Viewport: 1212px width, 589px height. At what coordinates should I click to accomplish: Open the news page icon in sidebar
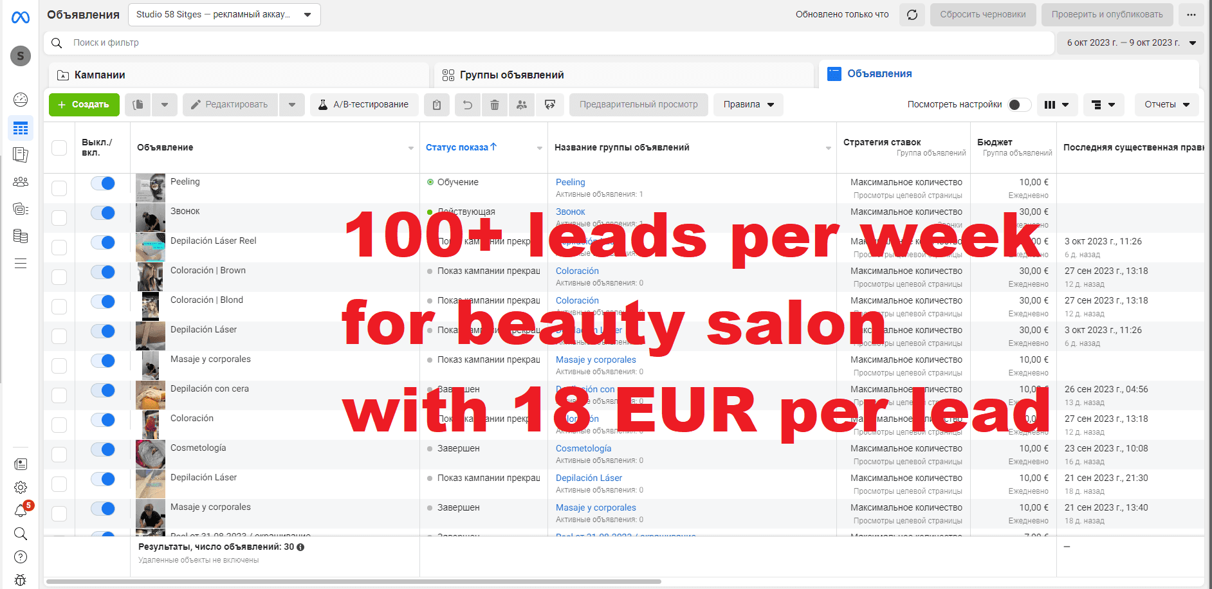click(x=21, y=464)
